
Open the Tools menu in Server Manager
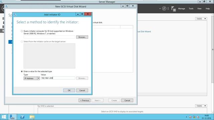[191, 9]
